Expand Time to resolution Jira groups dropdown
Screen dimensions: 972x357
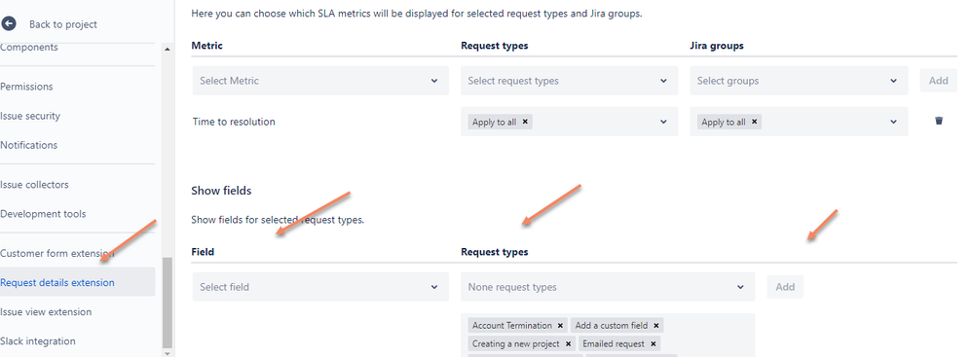(x=893, y=122)
